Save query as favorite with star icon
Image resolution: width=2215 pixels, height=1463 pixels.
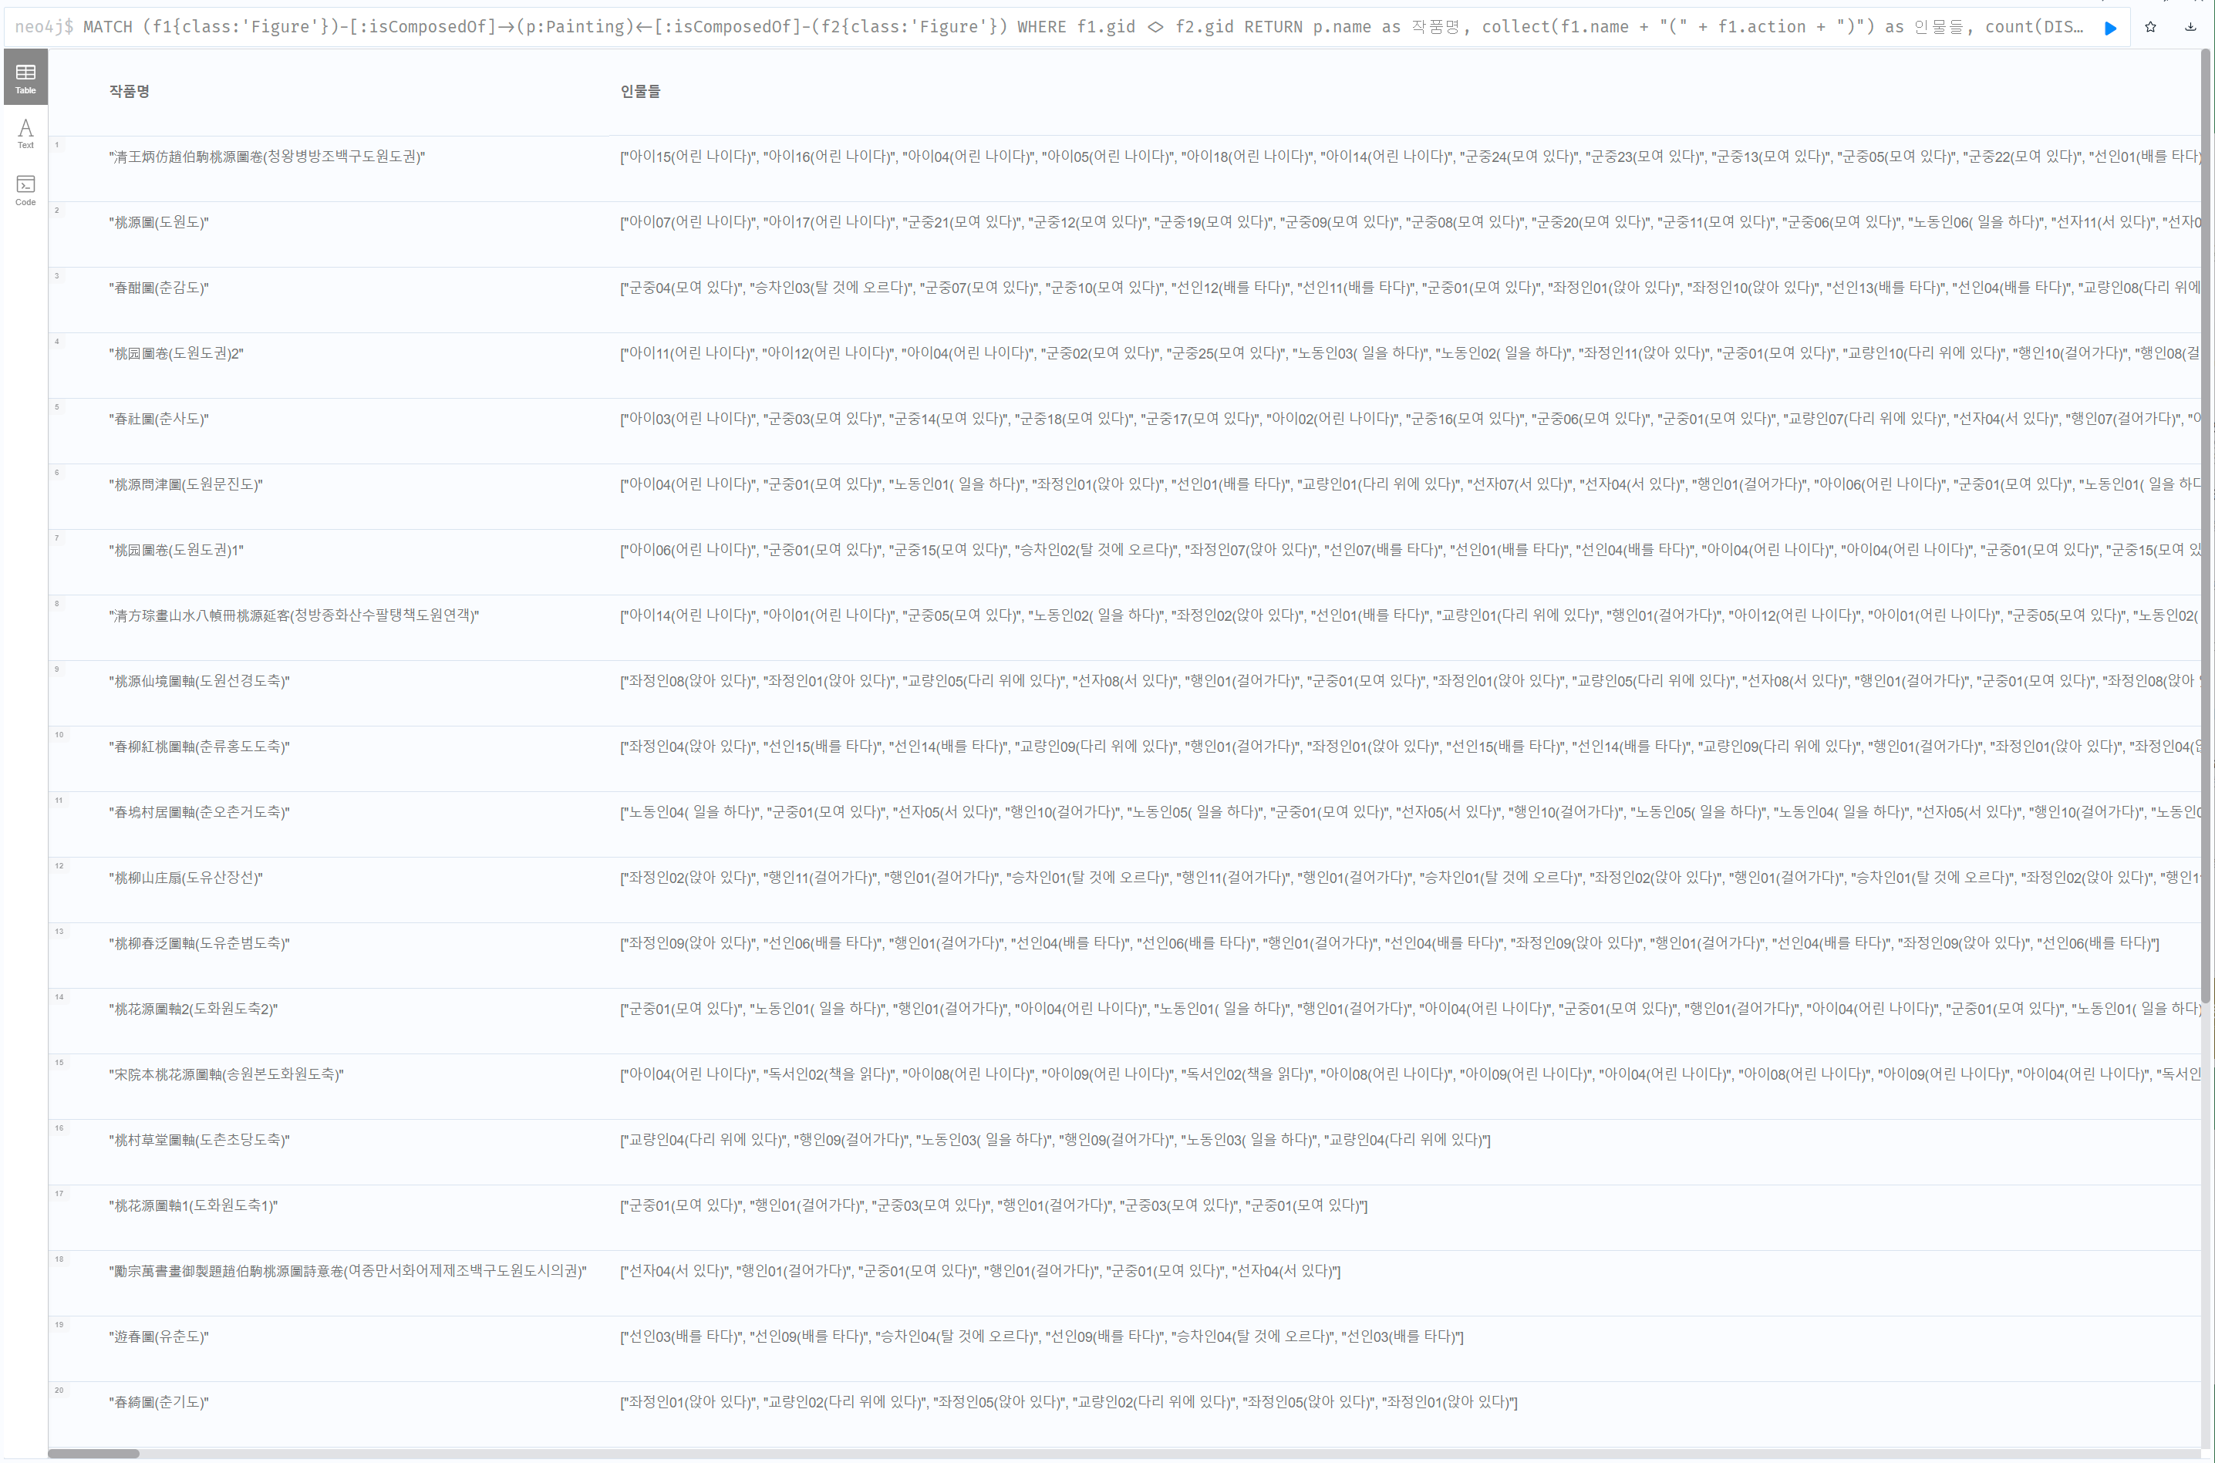pos(2151,27)
